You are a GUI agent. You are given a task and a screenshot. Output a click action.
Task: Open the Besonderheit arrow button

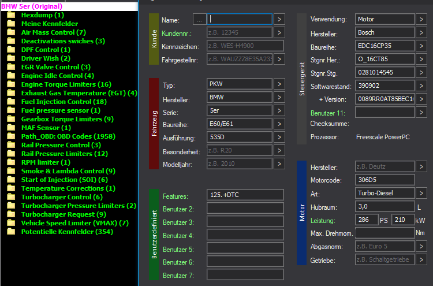click(x=279, y=150)
